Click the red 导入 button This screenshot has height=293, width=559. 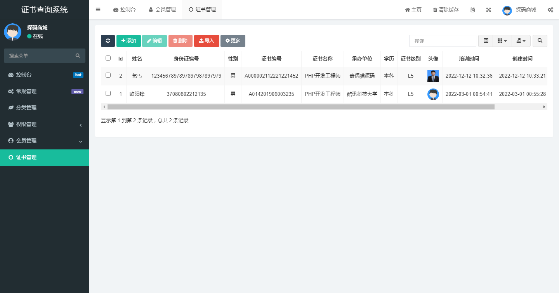pos(207,41)
